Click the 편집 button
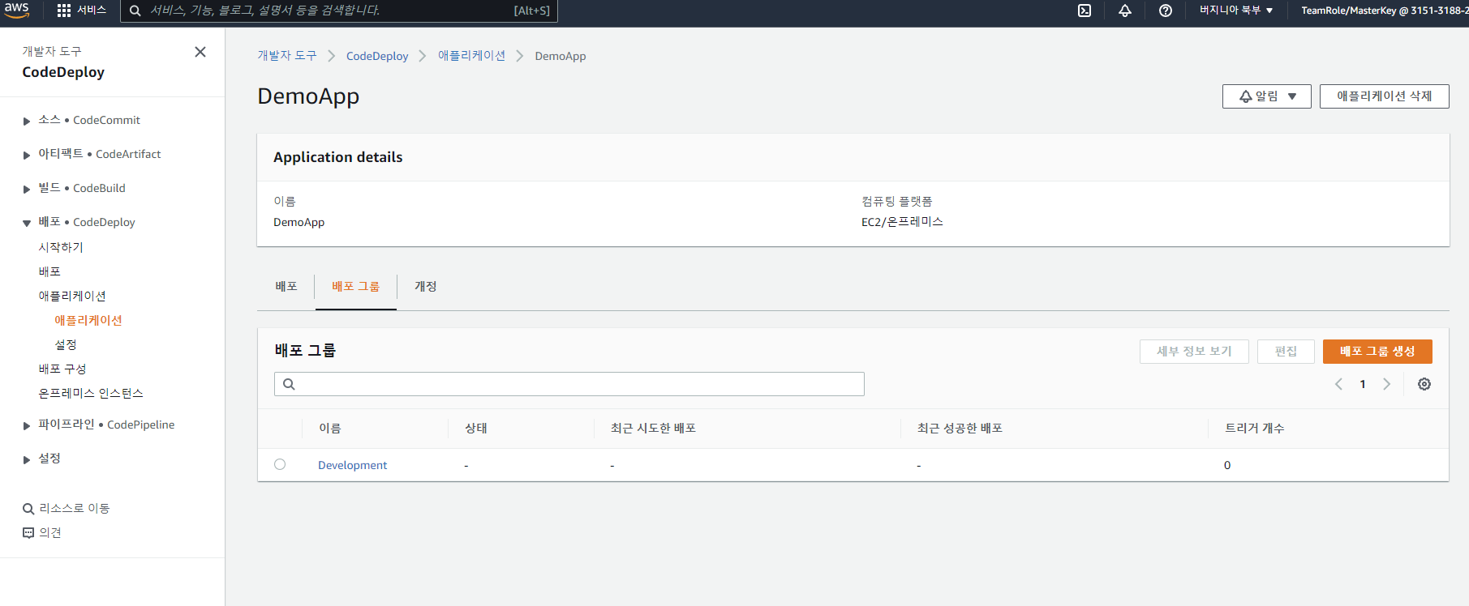1469x606 pixels. click(x=1286, y=352)
